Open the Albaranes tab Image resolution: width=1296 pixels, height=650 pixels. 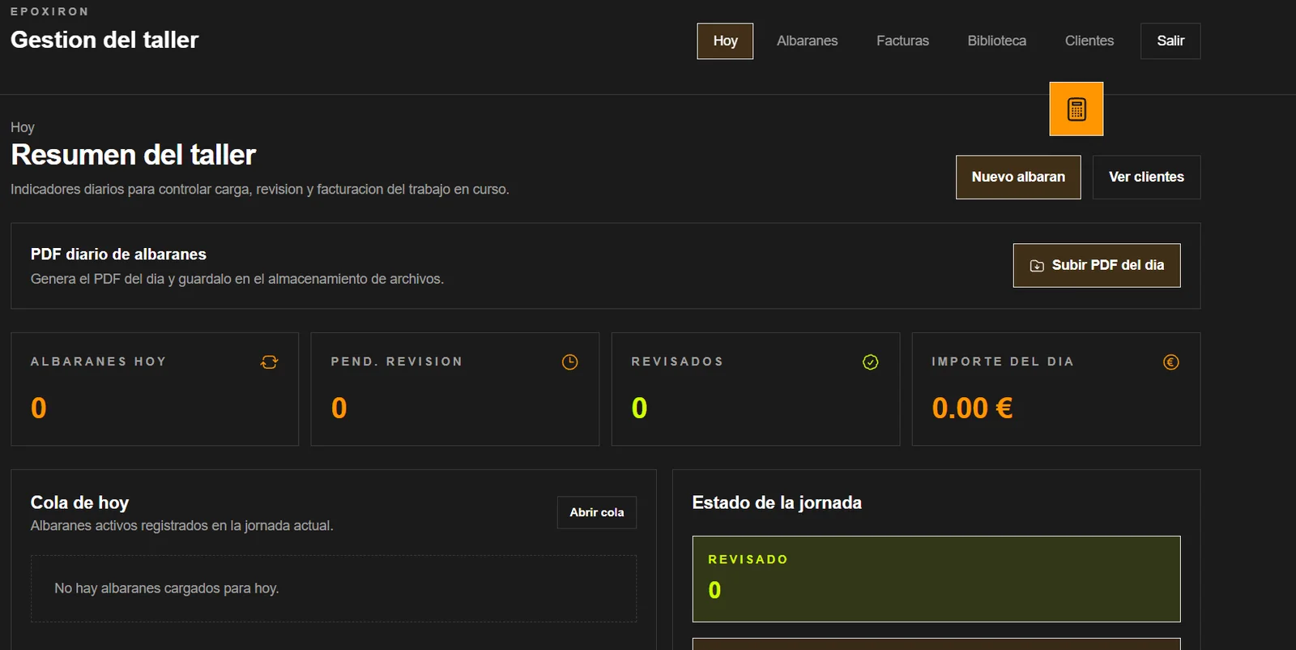pos(808,41)
